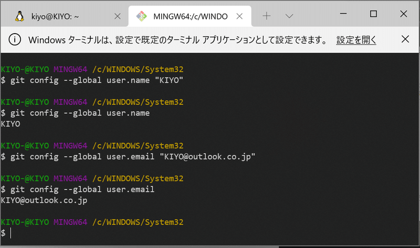Click the Linux penguin tab icon

pos(19,16)
